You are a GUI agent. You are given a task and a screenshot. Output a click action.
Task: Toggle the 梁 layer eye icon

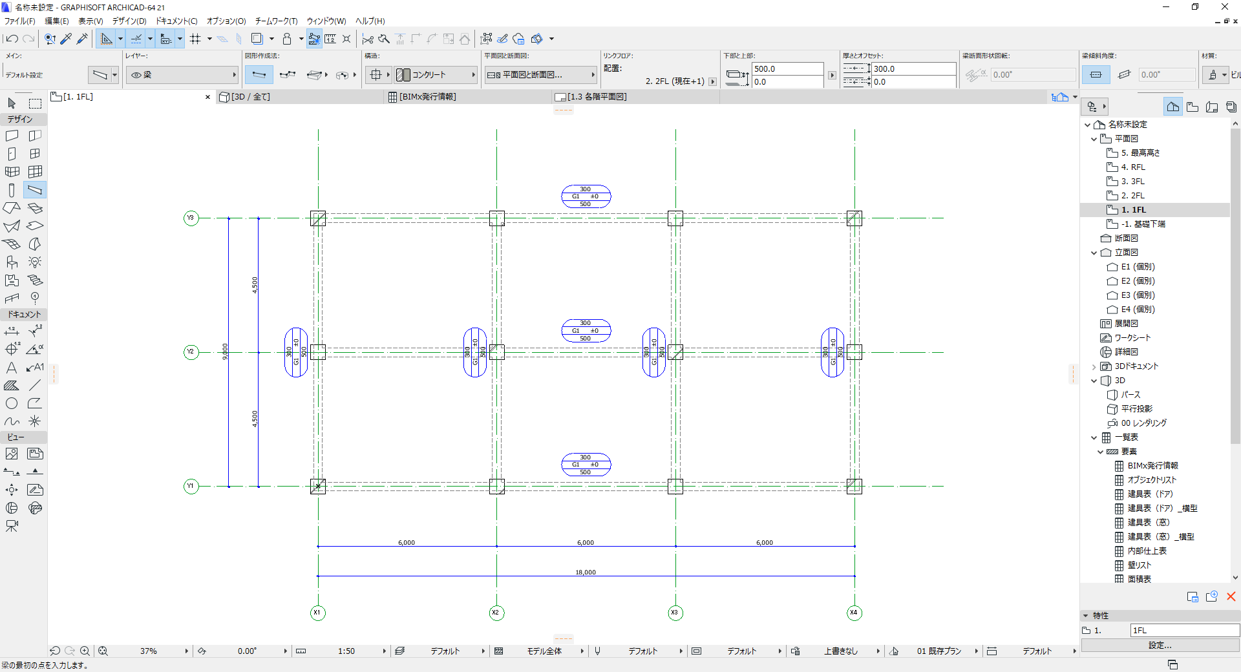click(x=136, y=75)
